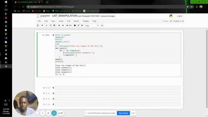208x117 pixels.
Task: Open a new browser tab with the plus
Action: 47,2
